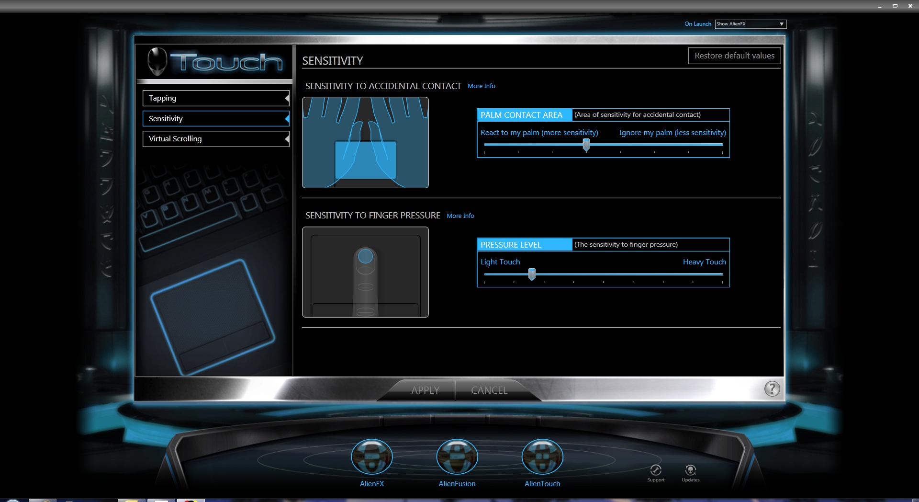This screenshot has width=919, height=502.
Task: Minimize the window
Action: (x=880, y=6)
